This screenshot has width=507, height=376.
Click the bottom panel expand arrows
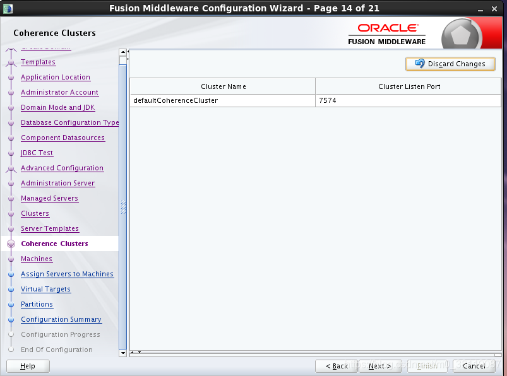pyautogui.click(x=136, y=352)
